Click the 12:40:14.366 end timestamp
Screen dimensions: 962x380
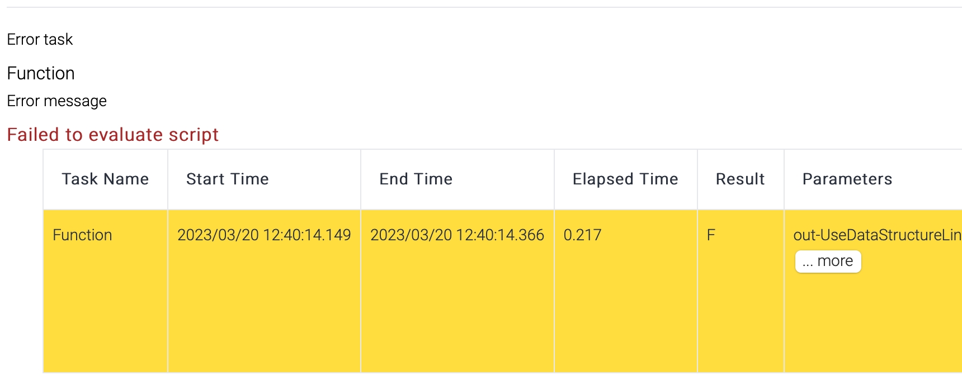[500, 235]
